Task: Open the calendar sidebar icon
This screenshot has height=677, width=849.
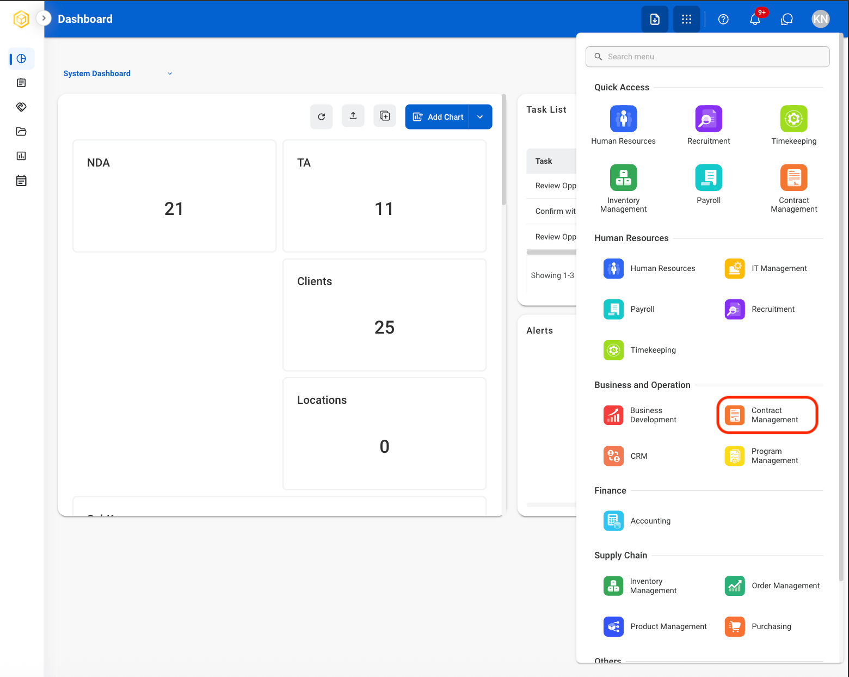Action: (21, 181)
